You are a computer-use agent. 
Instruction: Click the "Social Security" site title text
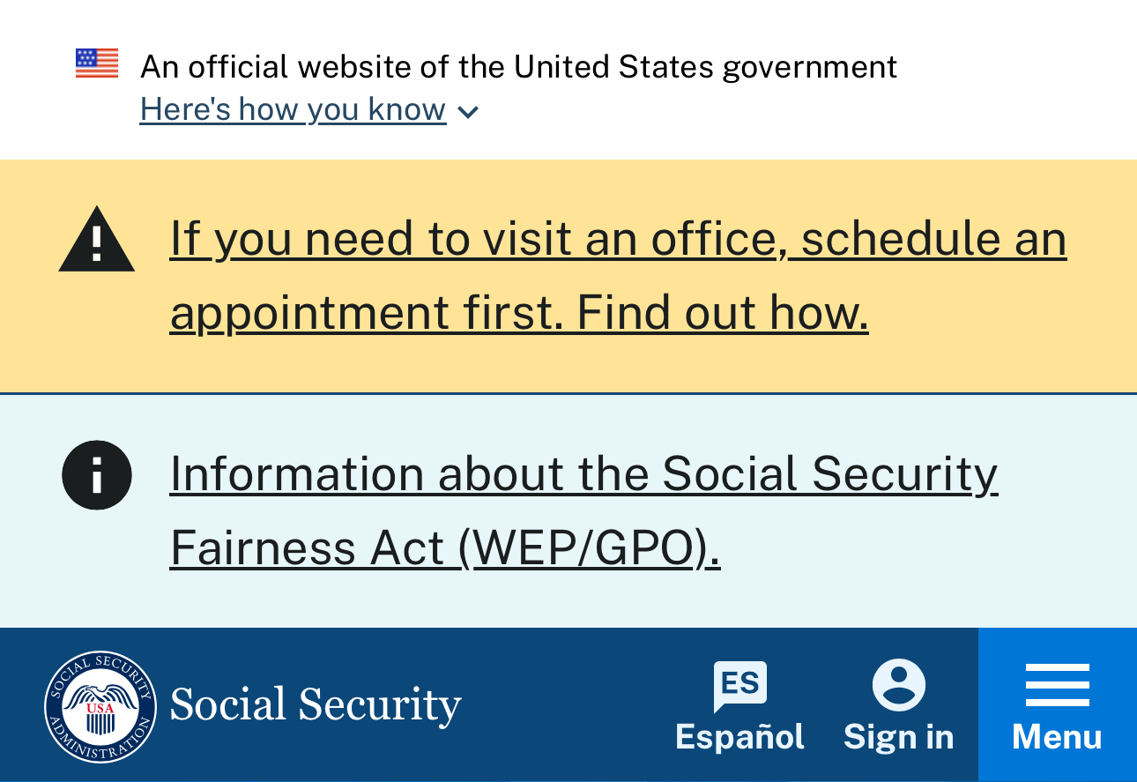316,705
